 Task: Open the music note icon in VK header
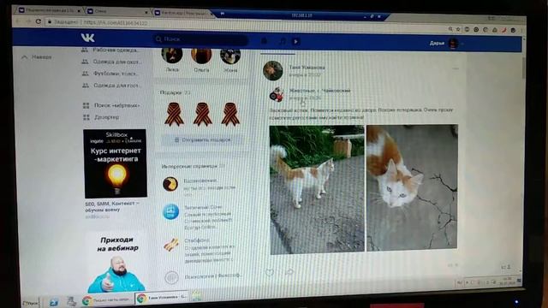pos(283,41)
